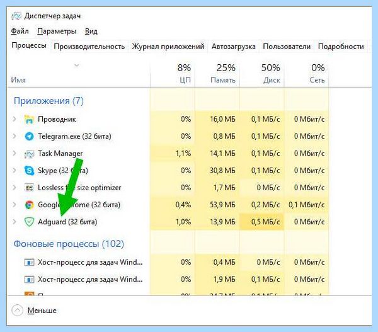
Task: Switch to the Журнал приложений tab
Action: click(168, 46)
